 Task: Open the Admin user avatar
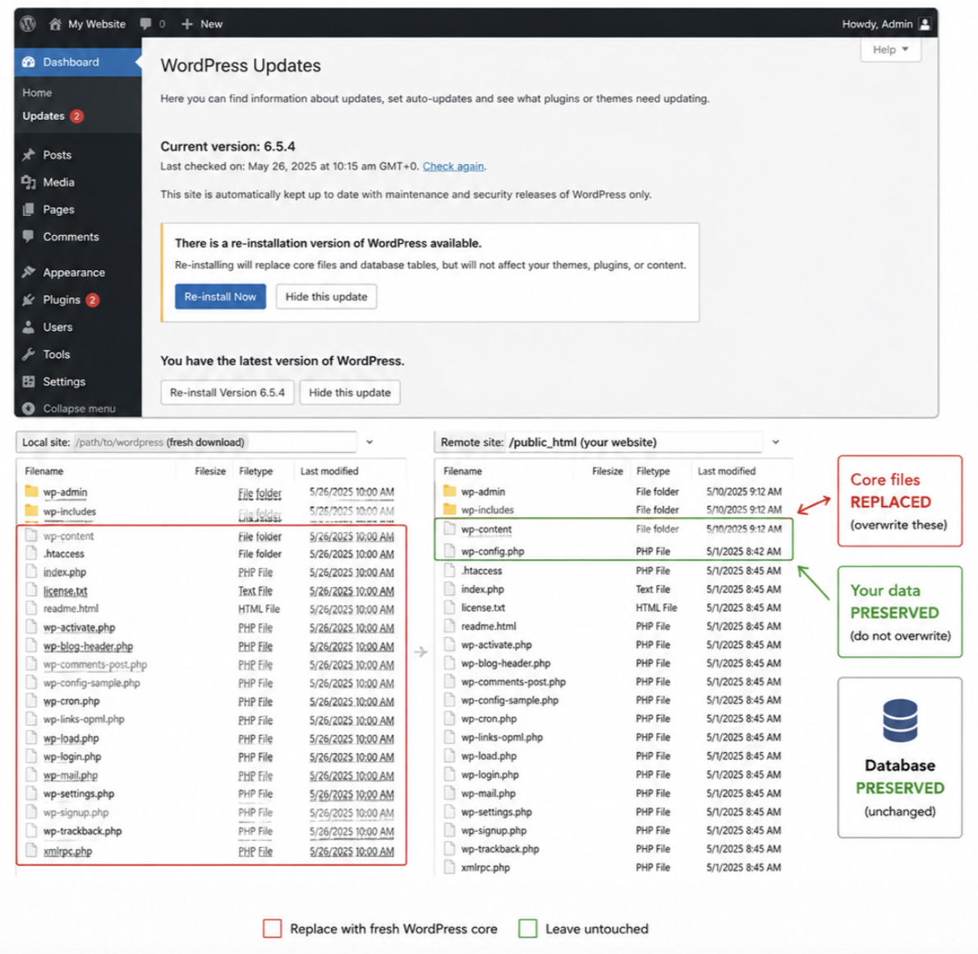pyautogui.click(x=925, y=24)
